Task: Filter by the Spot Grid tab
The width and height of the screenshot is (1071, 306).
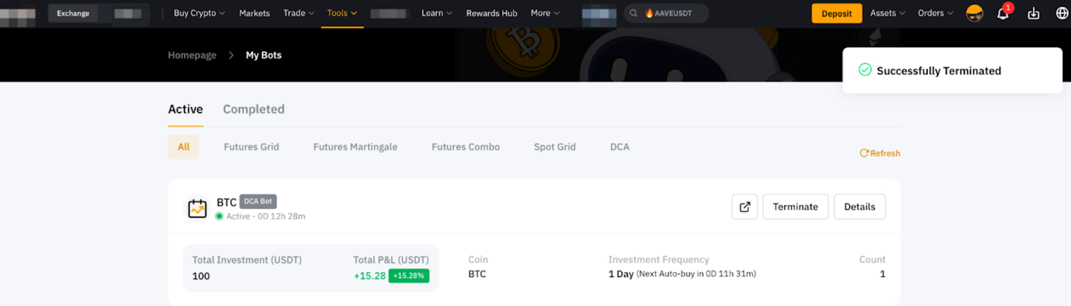Action: coord(554,147)
